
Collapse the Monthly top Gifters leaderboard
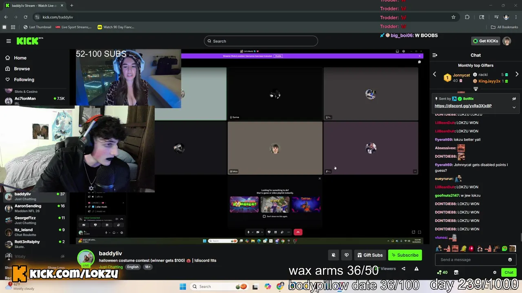coord(476,89)
